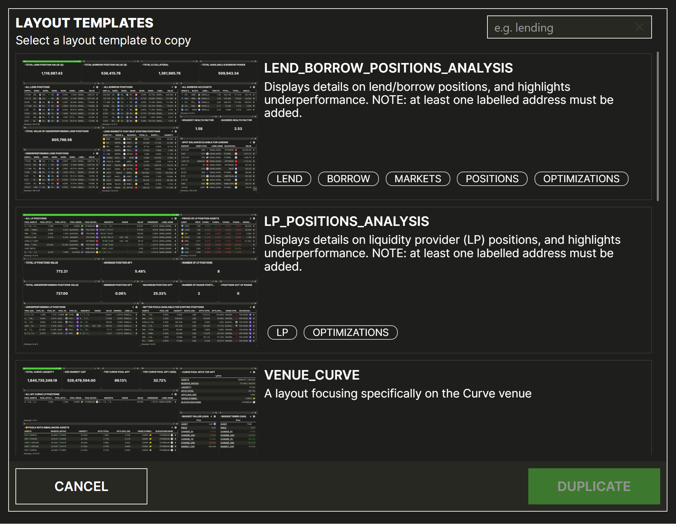Click the template list scrollbar
The width and height of the screenshot is (676, 524).
pos(657,126)
